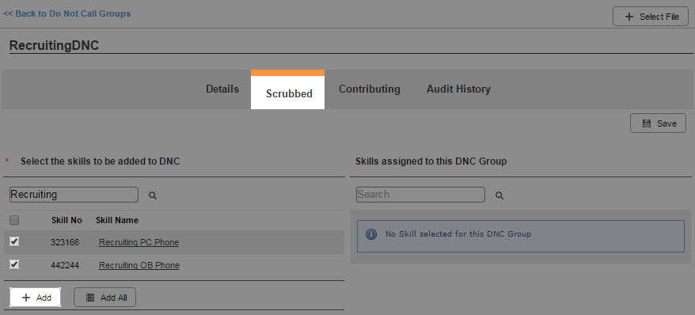Toggle the select-all checkbox in the skills header

coord(14,220)
